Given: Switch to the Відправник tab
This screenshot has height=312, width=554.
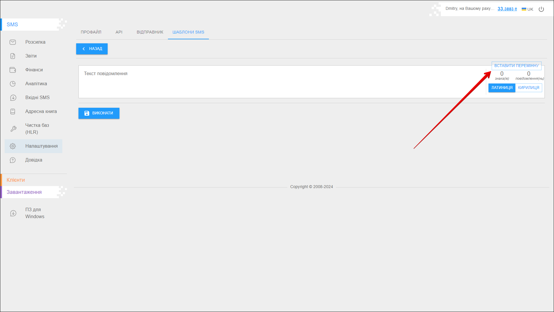Looking at the screenshot, I should (x=150, y=32).
